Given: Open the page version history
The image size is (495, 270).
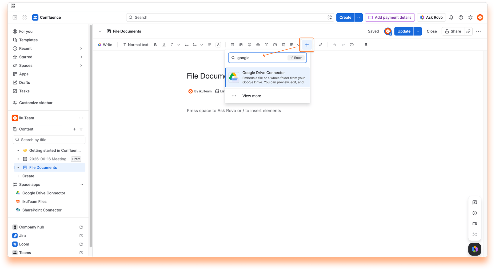Looking at the screenshot, I should point(352,45).
